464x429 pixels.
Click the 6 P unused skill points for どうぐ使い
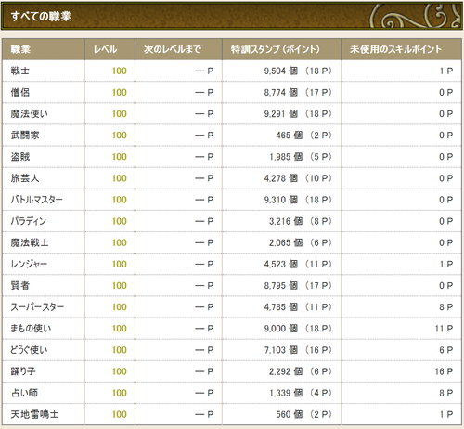(x=446, y=350)
